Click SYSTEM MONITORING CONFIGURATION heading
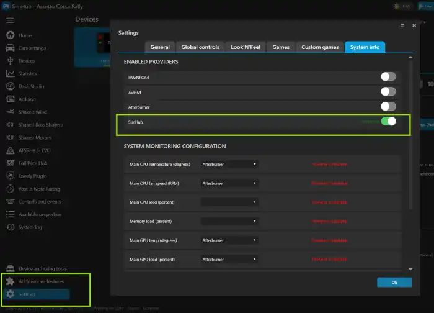434x313 pixels. [175, 146]
